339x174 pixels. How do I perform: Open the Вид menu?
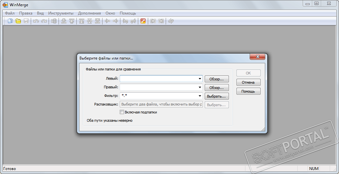pos(40,13)
